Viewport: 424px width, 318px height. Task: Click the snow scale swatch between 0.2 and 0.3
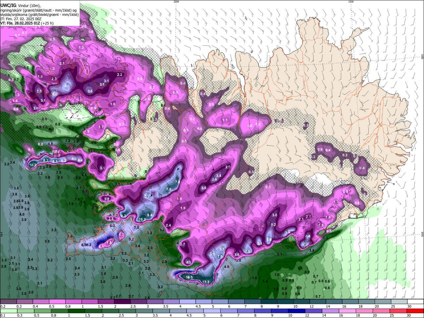click(x=8, y=302)
